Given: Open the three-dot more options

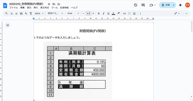Looking at the screenshot, I should [140, 14].
